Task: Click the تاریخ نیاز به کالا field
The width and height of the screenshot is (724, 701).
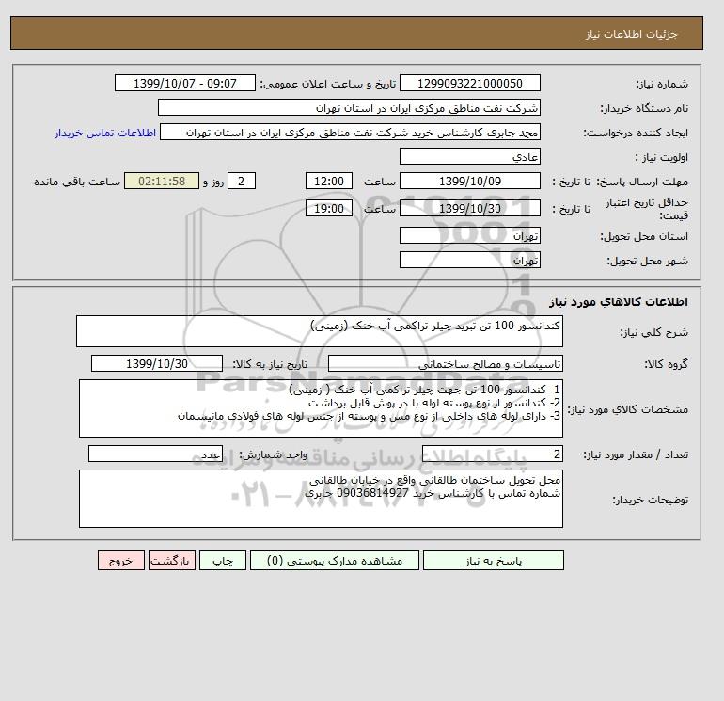Action: click(157, 363)
